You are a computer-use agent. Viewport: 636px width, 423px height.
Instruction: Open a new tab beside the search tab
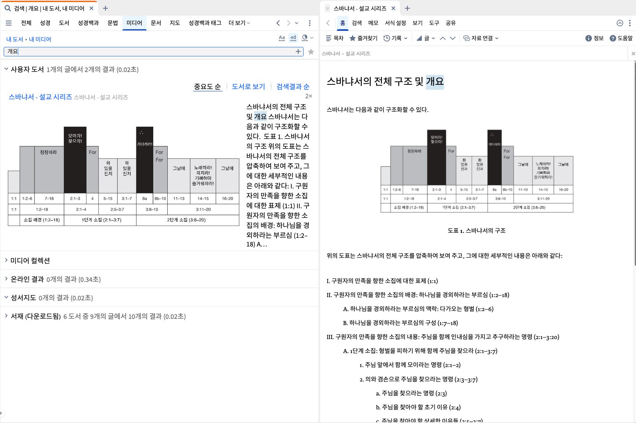click(105, 8)
